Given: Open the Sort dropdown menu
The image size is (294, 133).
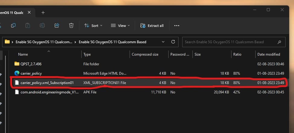Looking at the screenshot, I should click(x=93, y=26).
